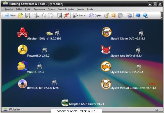164x113 pixels.
Task: Open the Gravadora menu
Action: click(x=39, y=9)
